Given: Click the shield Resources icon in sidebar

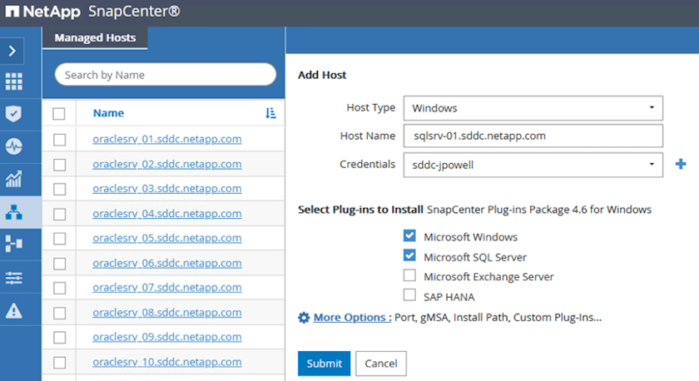Looking at the screenshot, I should (13, 114).
